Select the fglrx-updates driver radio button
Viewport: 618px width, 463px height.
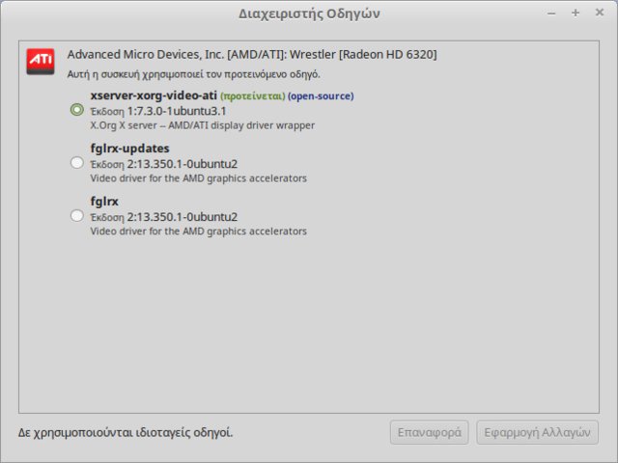77,162
